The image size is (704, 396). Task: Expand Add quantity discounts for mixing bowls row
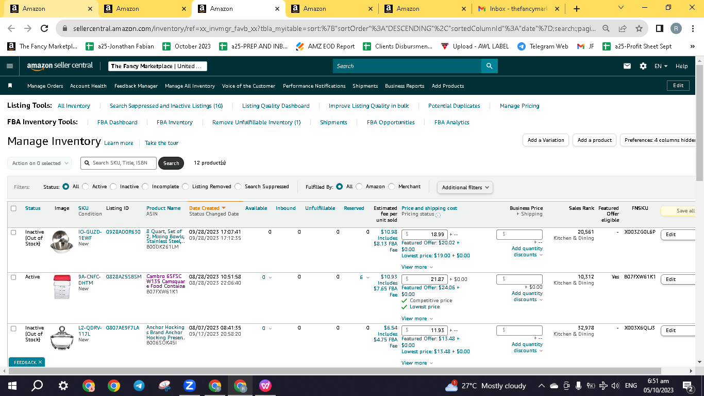point(527,252)
